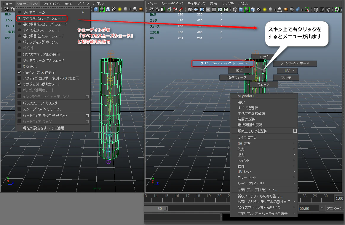This screenshot has width=345, height=225.
Task: Open ライティング menu in right viewport
Action: click(197, 4)
